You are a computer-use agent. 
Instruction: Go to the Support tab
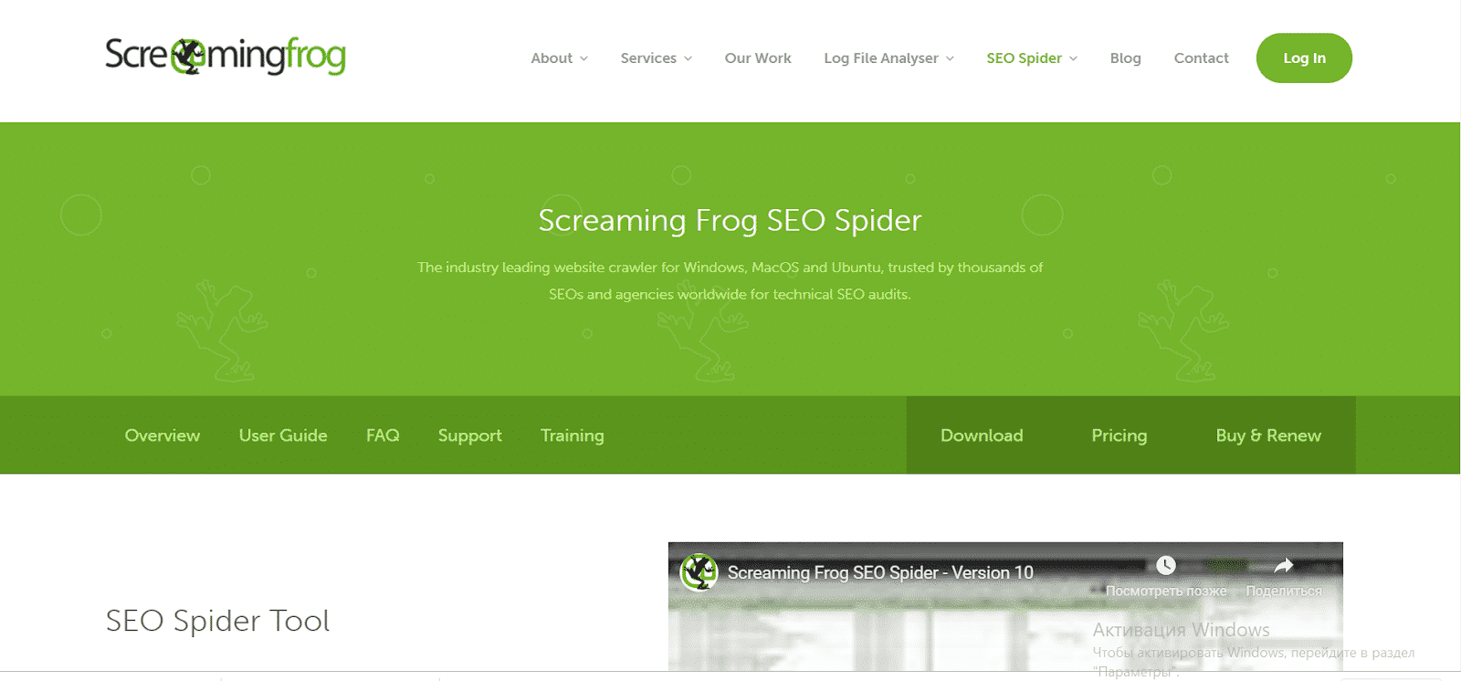[470, 436]
